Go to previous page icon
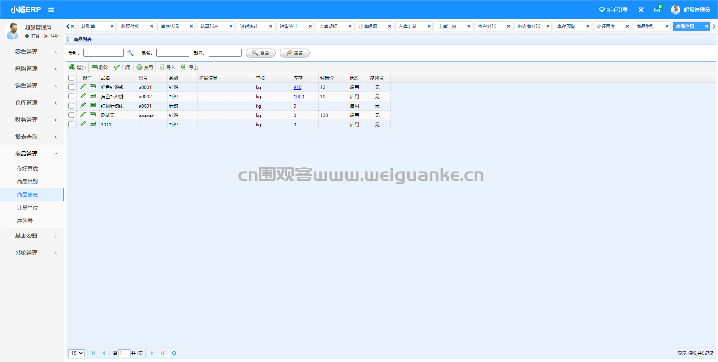The image size is (718, 362). pos(104,353)
